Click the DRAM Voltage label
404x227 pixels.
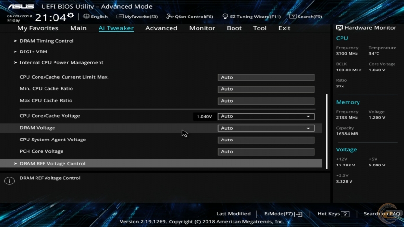click(x=37, y=128)
